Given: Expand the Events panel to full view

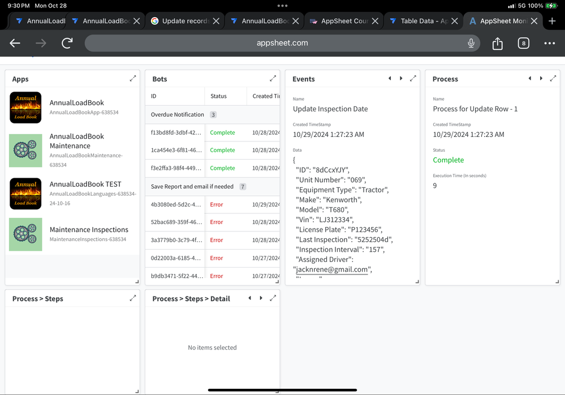Looking at the screenshot, I should click(x=413, y=78).
